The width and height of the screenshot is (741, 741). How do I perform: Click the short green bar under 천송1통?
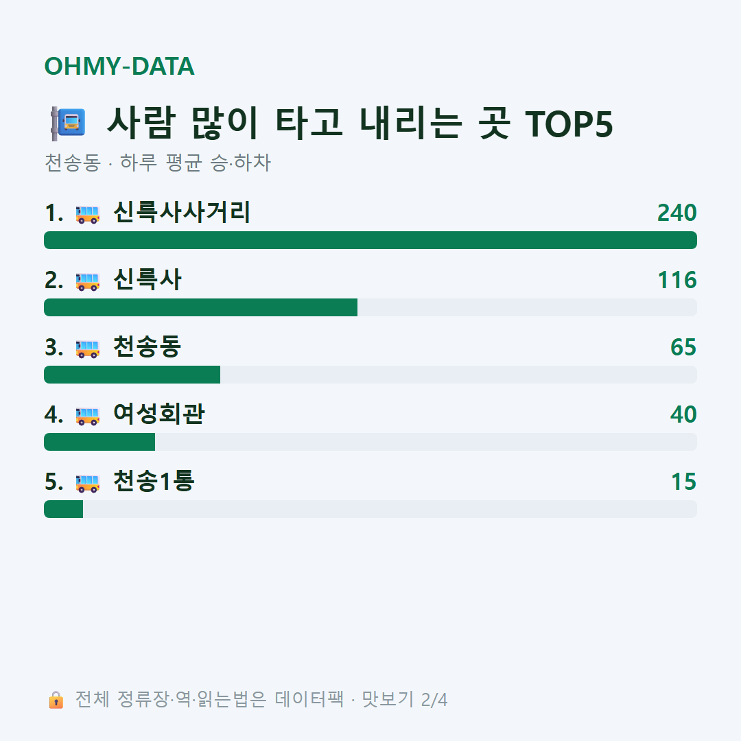[64, 509]
